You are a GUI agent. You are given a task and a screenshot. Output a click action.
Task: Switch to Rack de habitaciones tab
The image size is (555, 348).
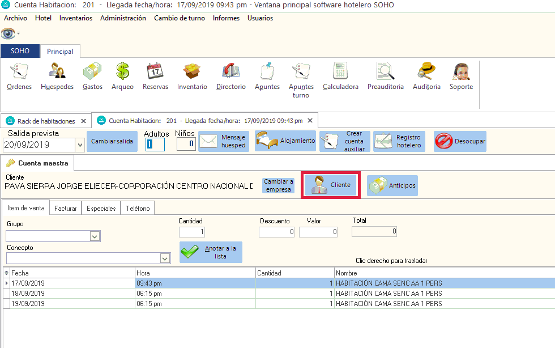46,121
